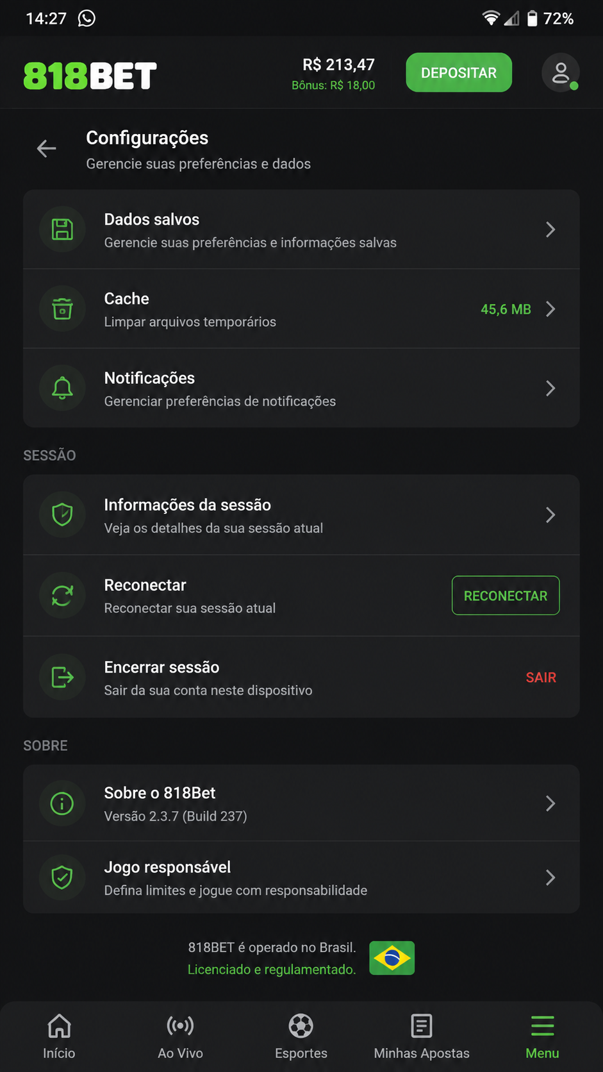Click the green DEPOSITAR button
Image resolution: width=603 pixels, height=1072 pixels.
pos(459,72)
